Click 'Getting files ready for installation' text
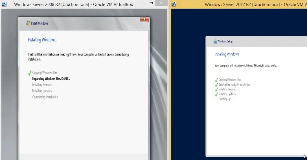 (234, 85)
